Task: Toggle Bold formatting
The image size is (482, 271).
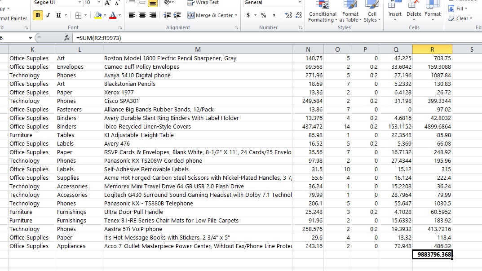Action: tap(38, 15)
